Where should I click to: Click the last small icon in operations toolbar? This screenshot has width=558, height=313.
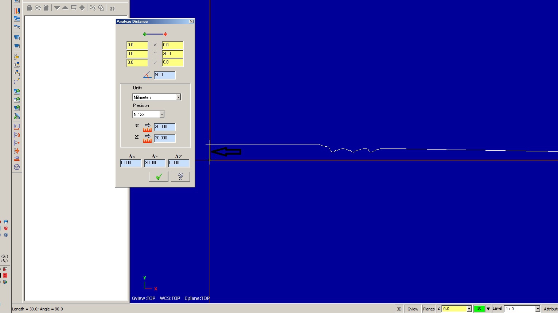pos(112,8)
